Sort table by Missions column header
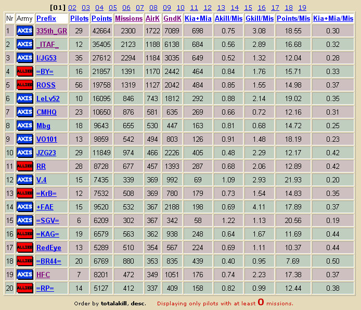361x310 pixels. (129, 18)
